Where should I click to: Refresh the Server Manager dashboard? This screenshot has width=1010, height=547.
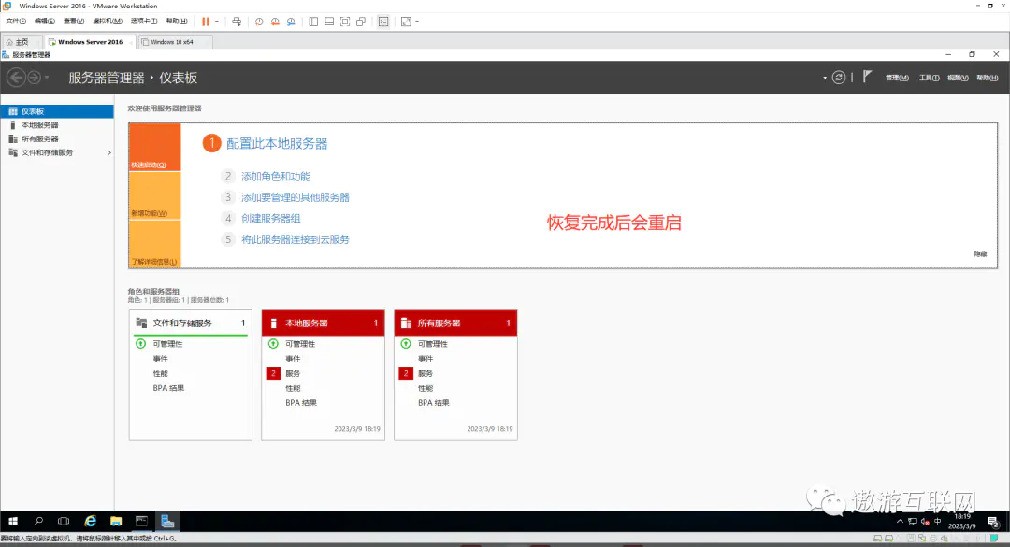(839, 78)
